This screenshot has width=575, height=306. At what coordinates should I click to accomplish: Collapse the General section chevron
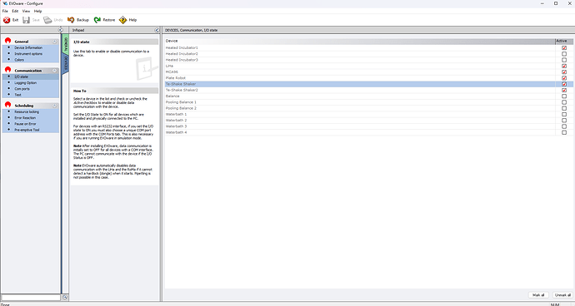55,42
